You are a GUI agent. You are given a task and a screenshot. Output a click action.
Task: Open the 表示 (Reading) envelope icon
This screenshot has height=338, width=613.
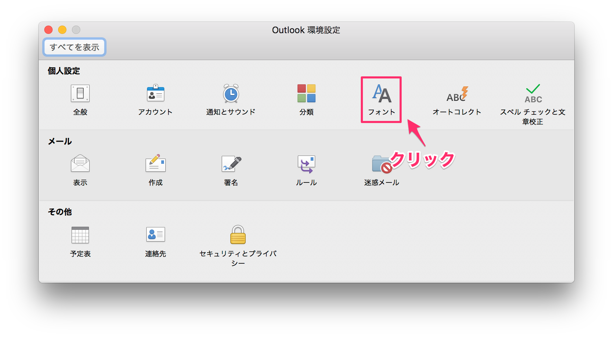80,163
